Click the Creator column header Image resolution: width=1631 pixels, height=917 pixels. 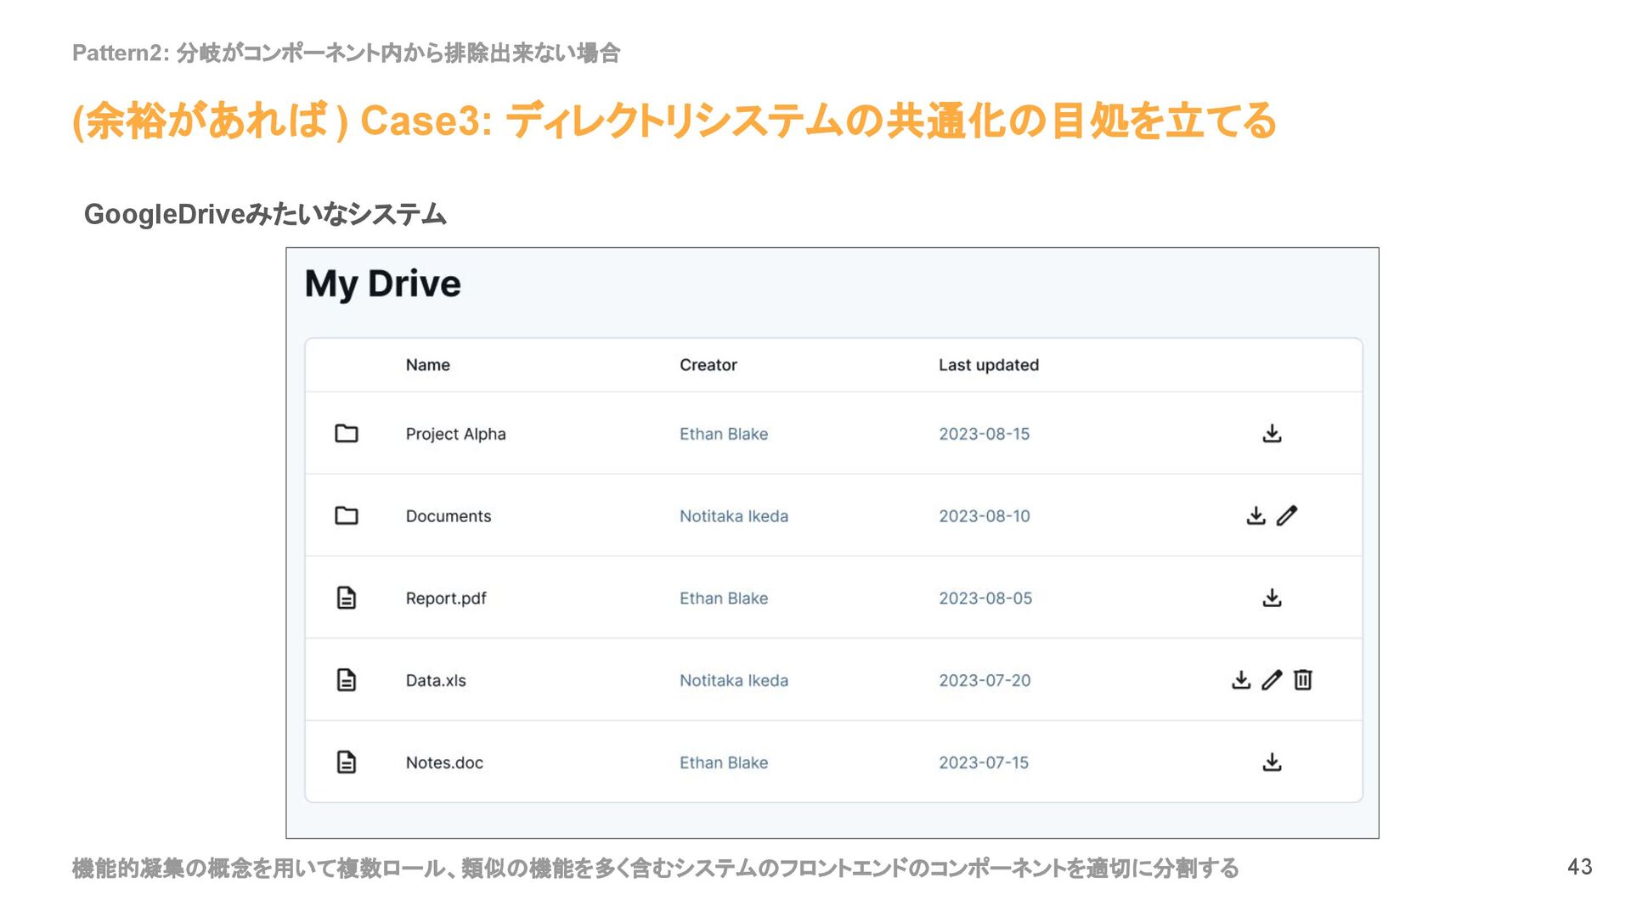pos(708,365)
